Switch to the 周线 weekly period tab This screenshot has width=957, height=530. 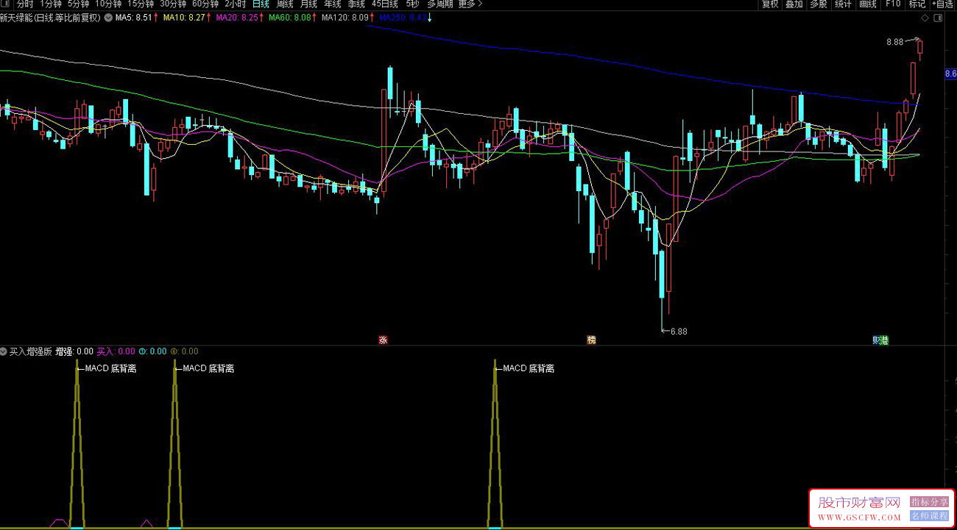[285, 4]
